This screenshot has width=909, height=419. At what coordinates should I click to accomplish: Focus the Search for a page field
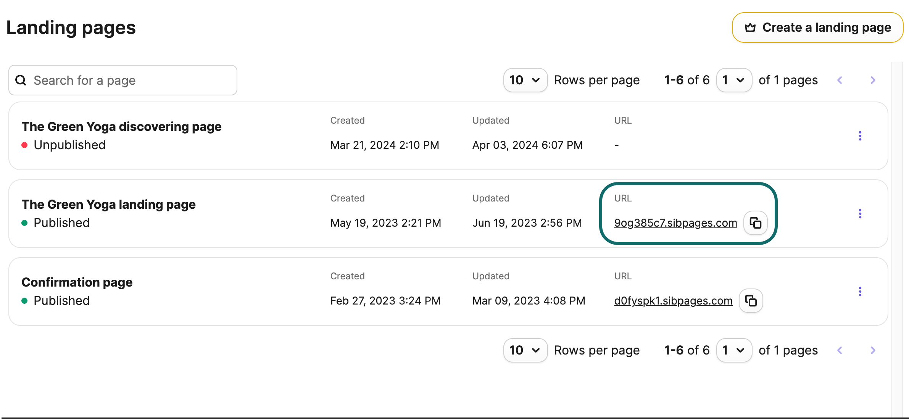point(123,80)
